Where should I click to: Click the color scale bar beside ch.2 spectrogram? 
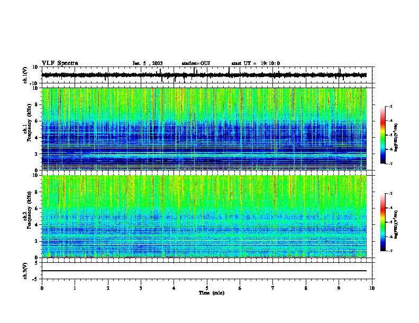pyautogui.click(x=383, y=222)
